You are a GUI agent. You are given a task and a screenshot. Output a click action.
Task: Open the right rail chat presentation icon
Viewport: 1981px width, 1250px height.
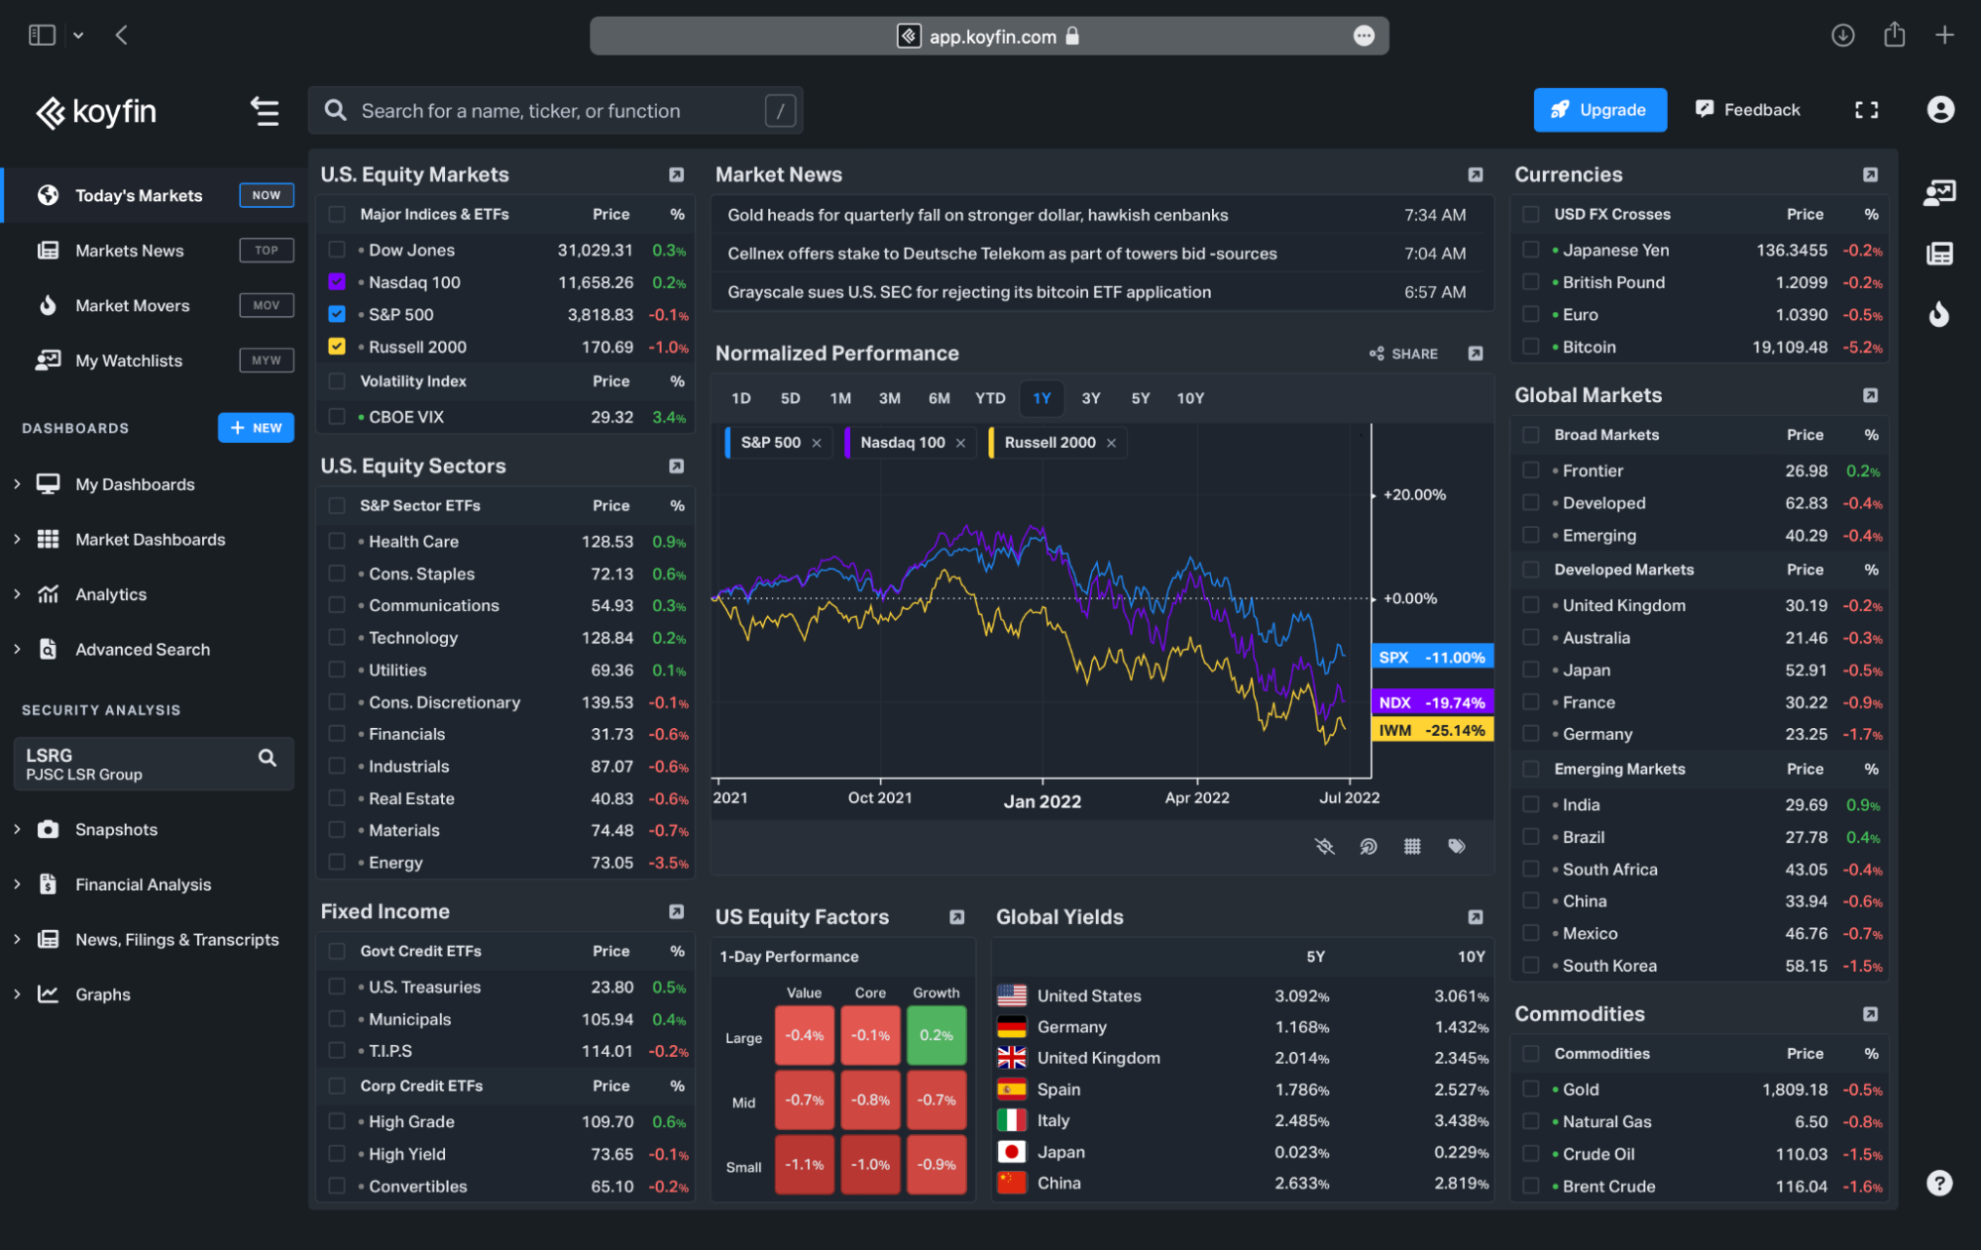tap(1939, 192)
